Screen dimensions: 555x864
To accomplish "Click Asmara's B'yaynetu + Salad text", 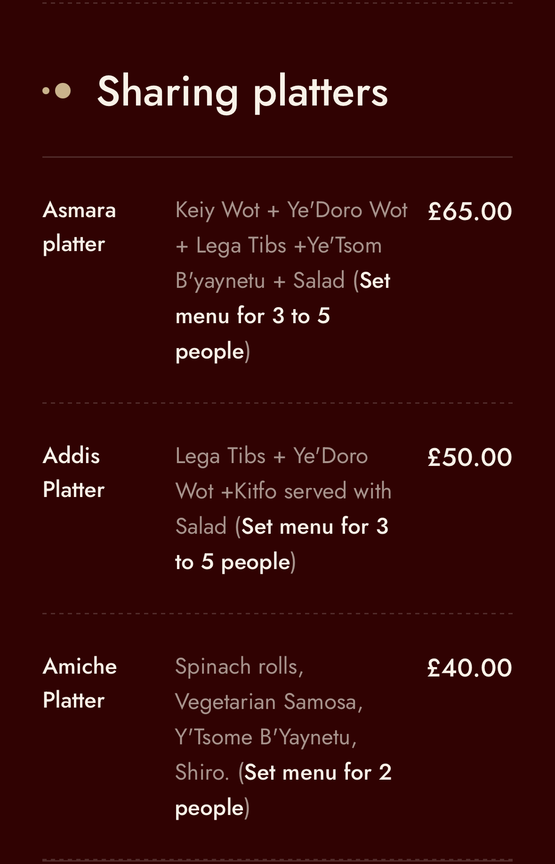I will pyautogui.click(x=260, y=281).
